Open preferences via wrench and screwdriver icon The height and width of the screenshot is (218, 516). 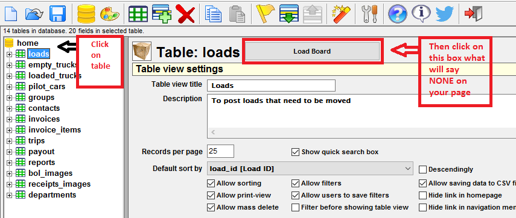(x=369, y=14)
